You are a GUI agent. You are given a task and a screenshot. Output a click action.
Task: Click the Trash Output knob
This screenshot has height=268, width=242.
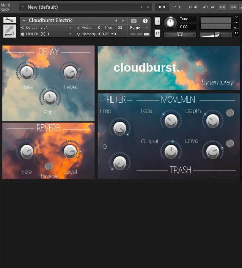point(171,151)
